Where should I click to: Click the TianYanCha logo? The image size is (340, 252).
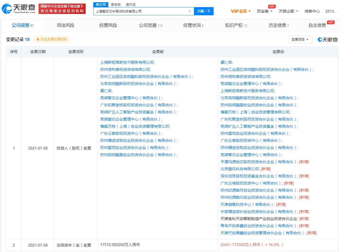click(x=19, y=9)
